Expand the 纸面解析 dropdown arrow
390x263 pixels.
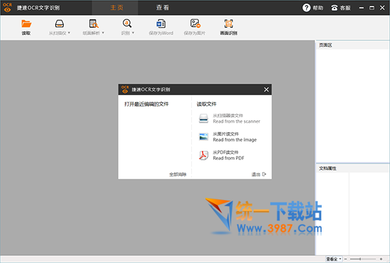click(103, 33)
